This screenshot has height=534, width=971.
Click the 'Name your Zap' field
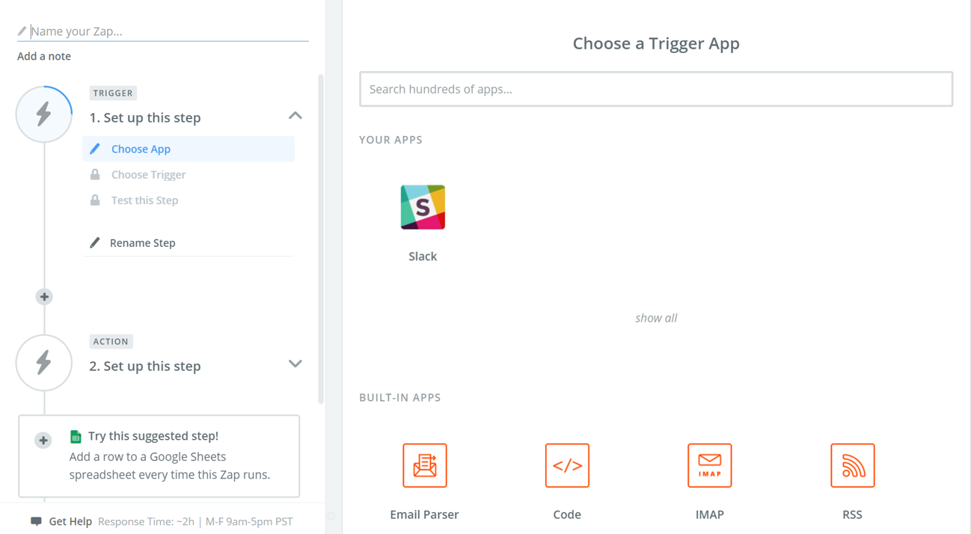[x=165, y=31]
